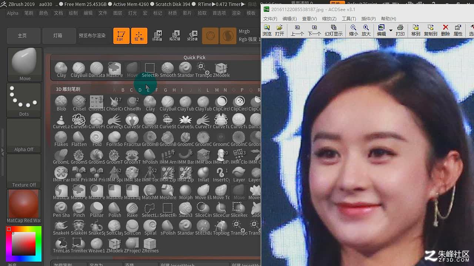Open the 帮助(H) menu in ACDSee

pos(388,18)
